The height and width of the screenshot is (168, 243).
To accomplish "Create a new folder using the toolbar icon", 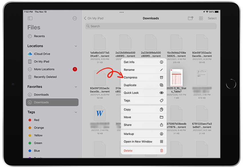I will click(190, 18).
